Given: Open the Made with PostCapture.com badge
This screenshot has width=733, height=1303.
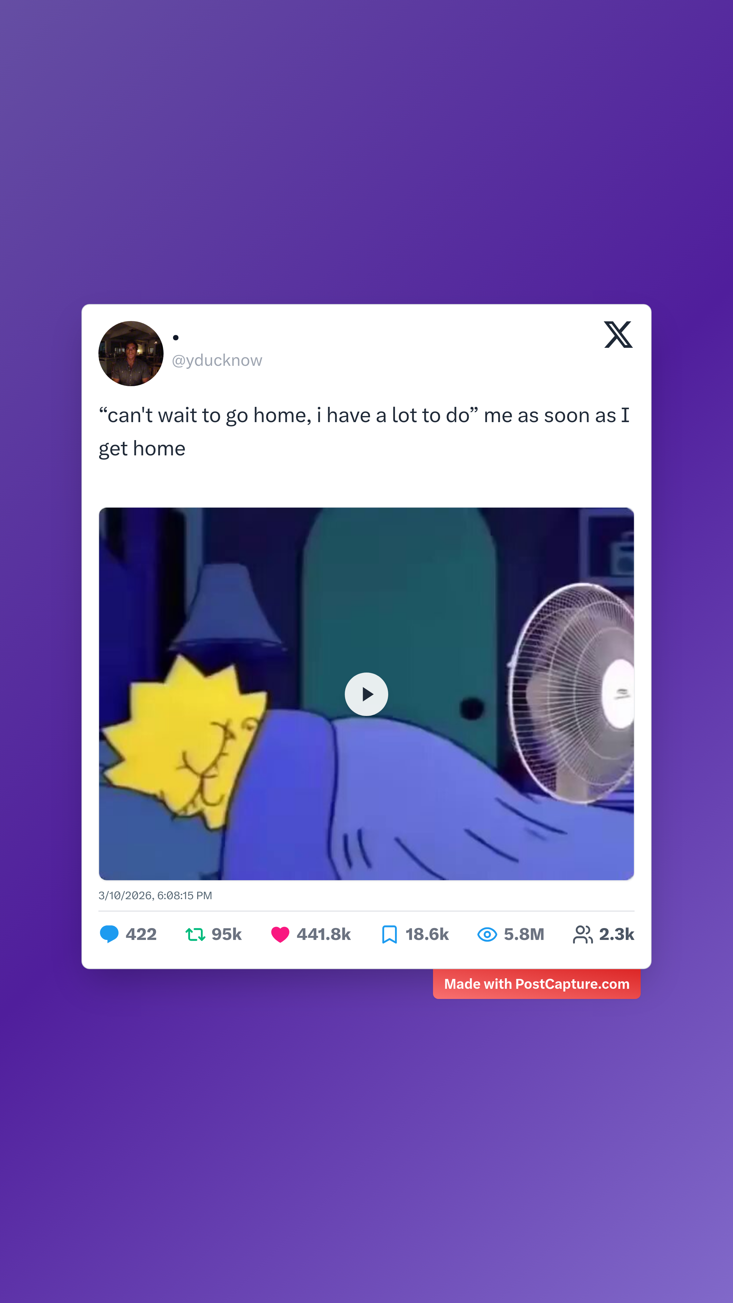Looking at the screenshot, I should (x=537, y=984).
